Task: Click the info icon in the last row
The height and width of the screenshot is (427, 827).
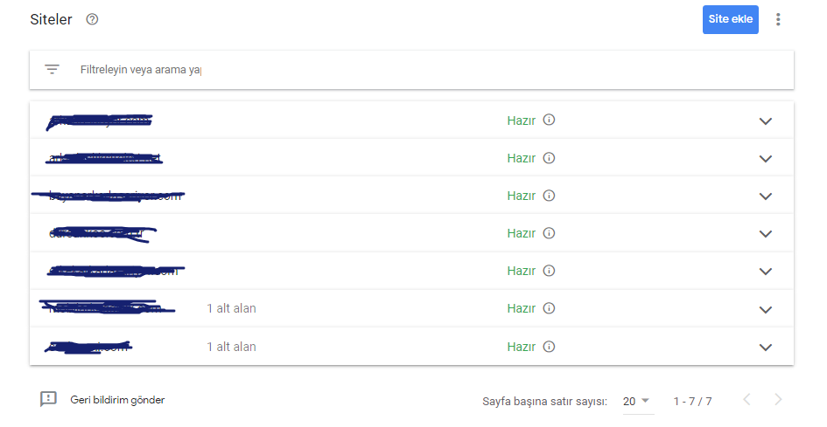Action: pyautogui.click(x=549, y=347)
